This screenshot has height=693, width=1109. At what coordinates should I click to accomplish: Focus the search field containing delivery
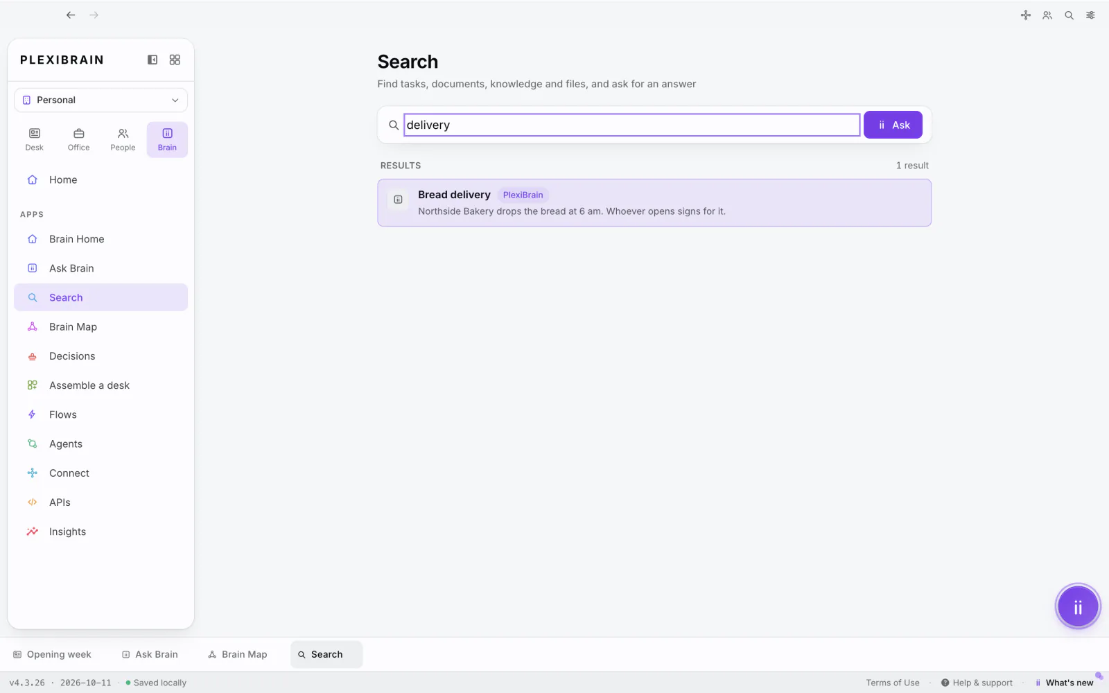click(x=631, y=125)
